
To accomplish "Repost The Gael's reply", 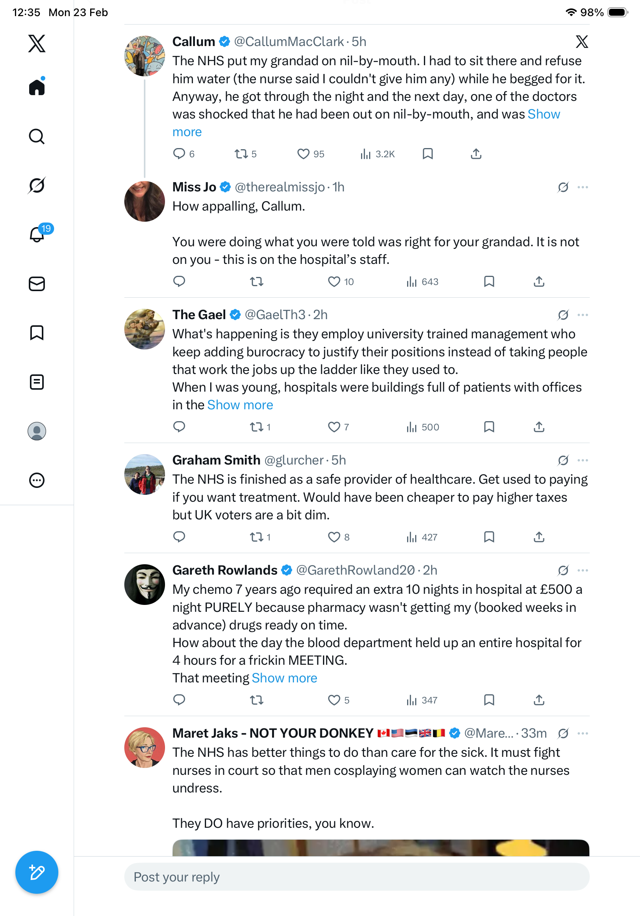I will pyautogui.click(x=257, y=427).
